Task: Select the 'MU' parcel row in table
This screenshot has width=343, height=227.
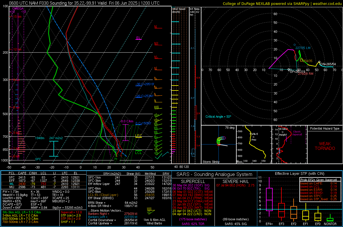Action: [44, 187]
